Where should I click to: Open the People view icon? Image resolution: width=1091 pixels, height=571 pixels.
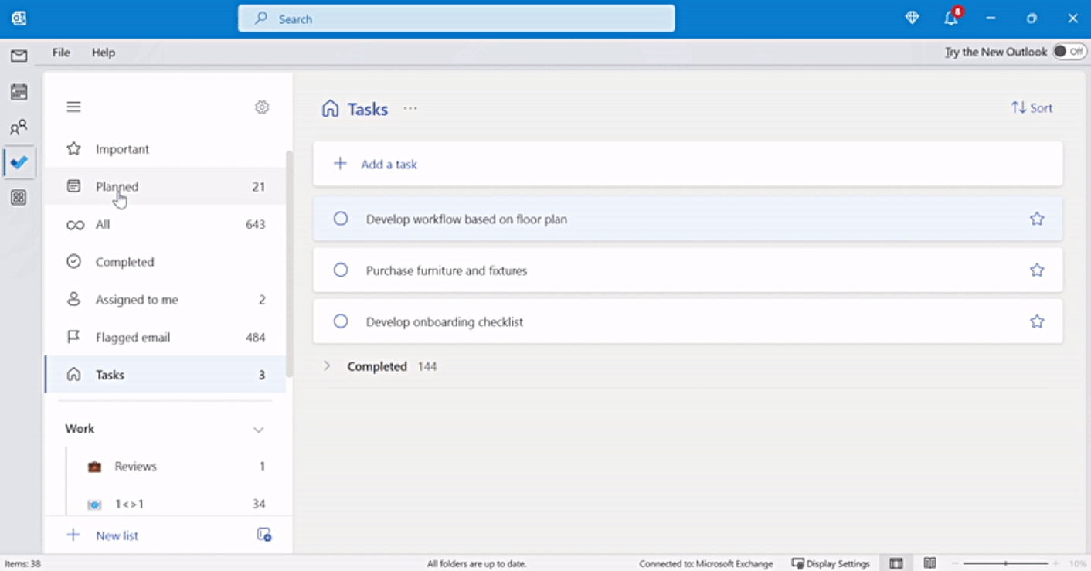tap(19, 127)
